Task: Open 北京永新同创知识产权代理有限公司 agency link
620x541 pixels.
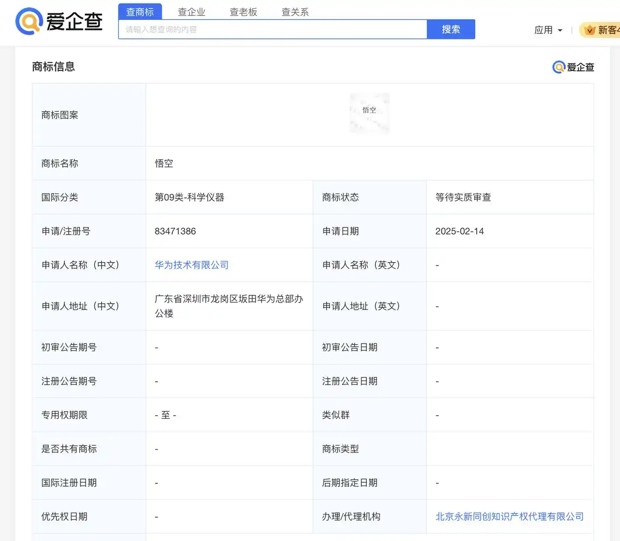Action: 510,517
